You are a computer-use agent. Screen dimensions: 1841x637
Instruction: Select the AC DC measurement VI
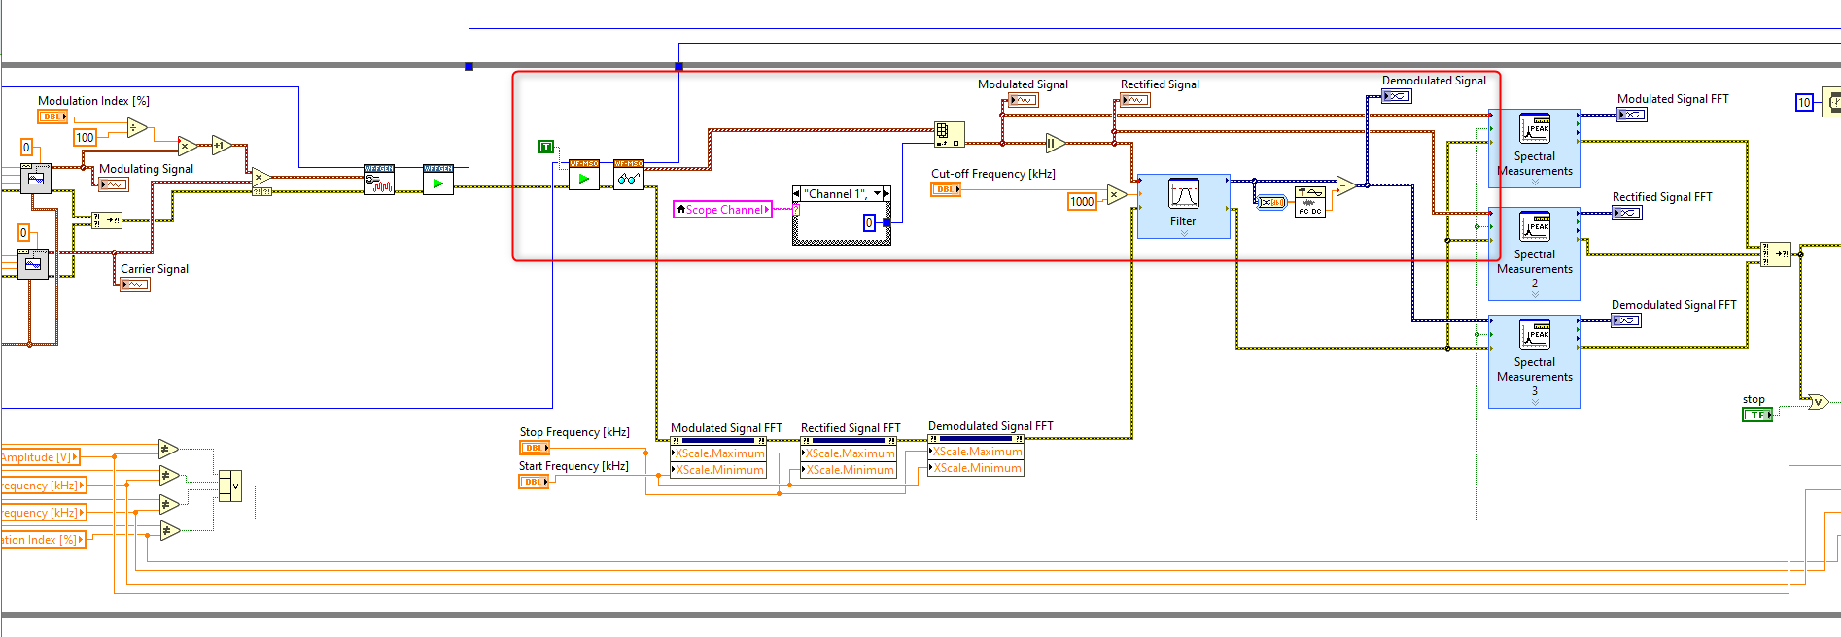1309,201
